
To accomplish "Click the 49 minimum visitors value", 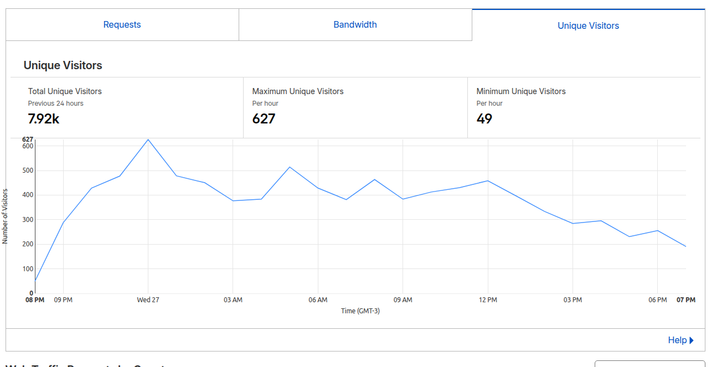I will (484, 118).
